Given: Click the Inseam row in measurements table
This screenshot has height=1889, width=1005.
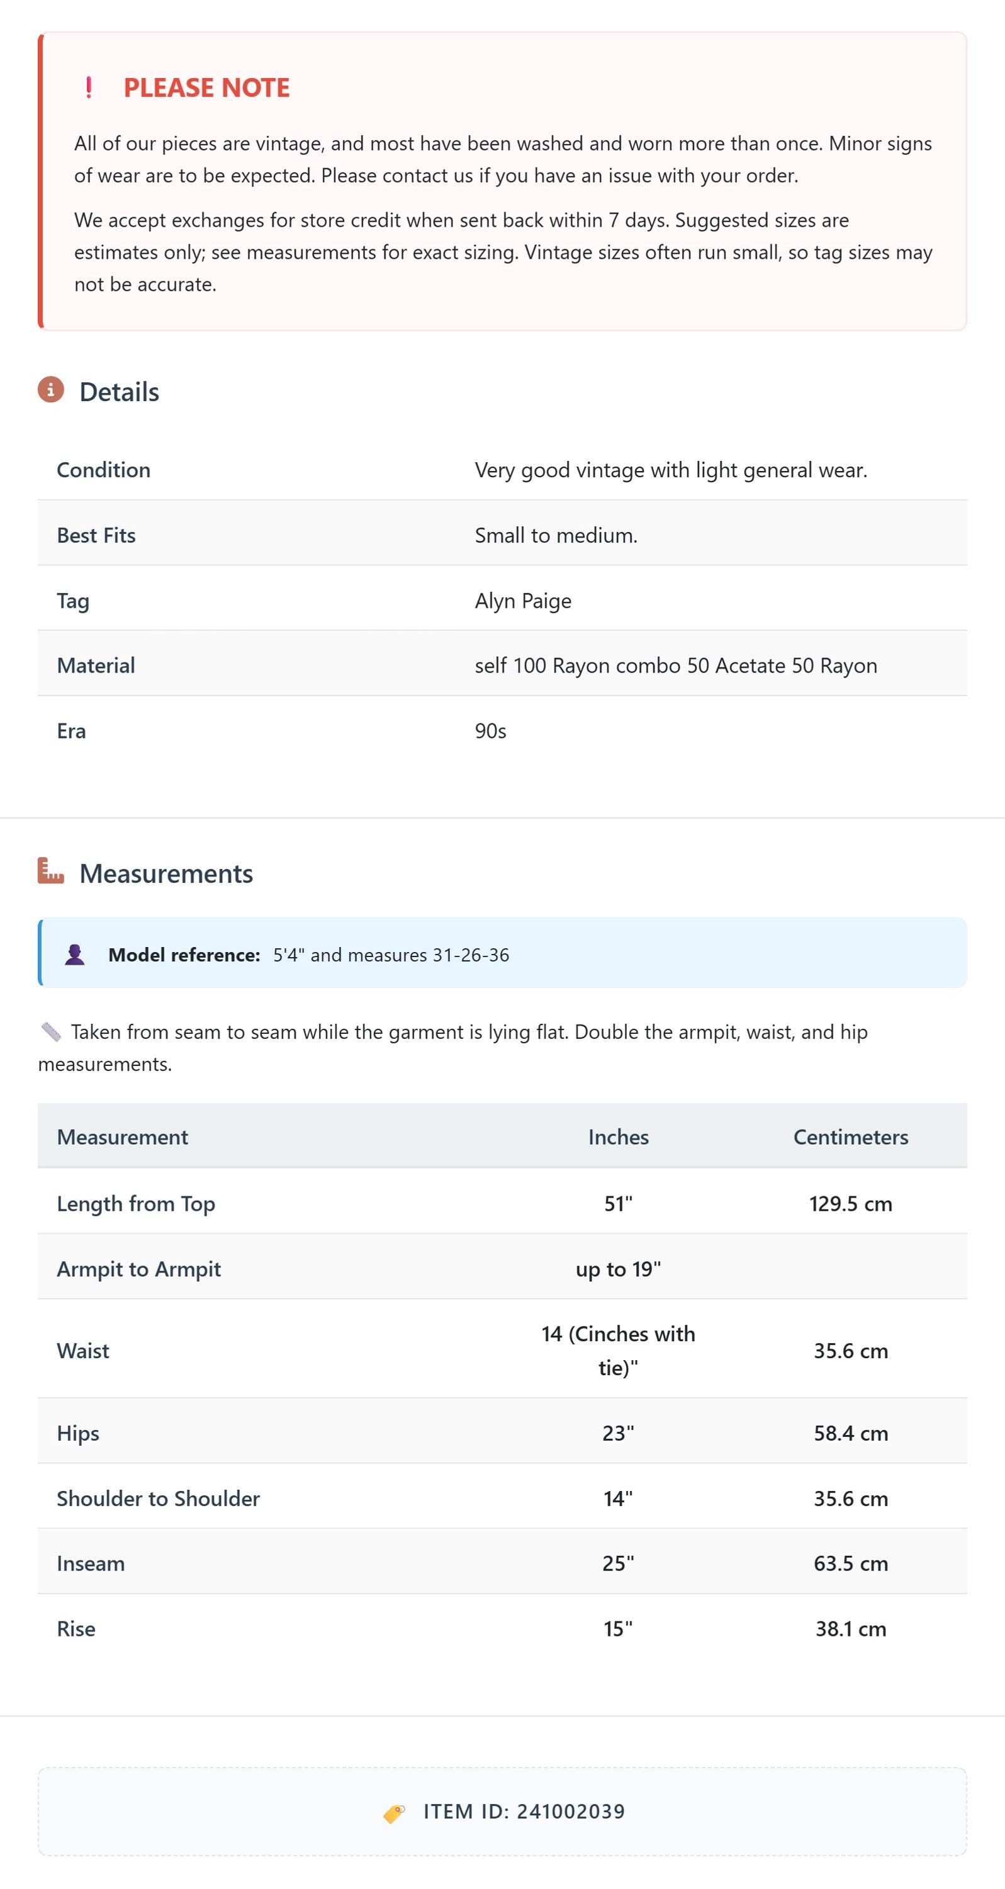Looking at the screenshot, I should [502, 1563].
